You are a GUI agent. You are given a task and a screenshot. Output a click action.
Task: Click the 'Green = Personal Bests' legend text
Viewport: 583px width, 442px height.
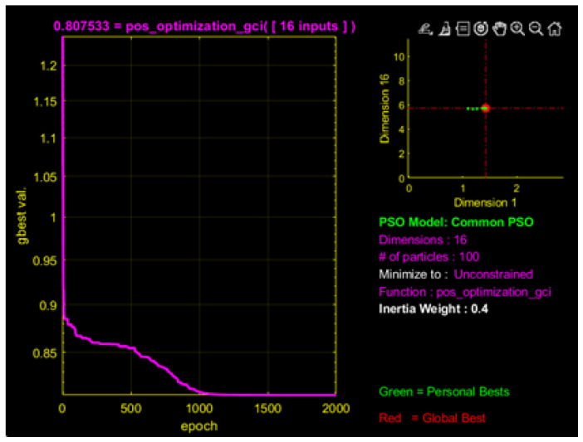pos(444,392)
